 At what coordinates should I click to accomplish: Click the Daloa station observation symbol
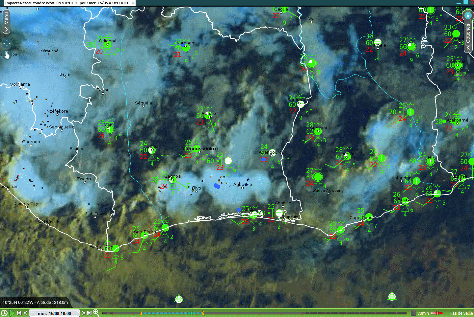[152, 150]
